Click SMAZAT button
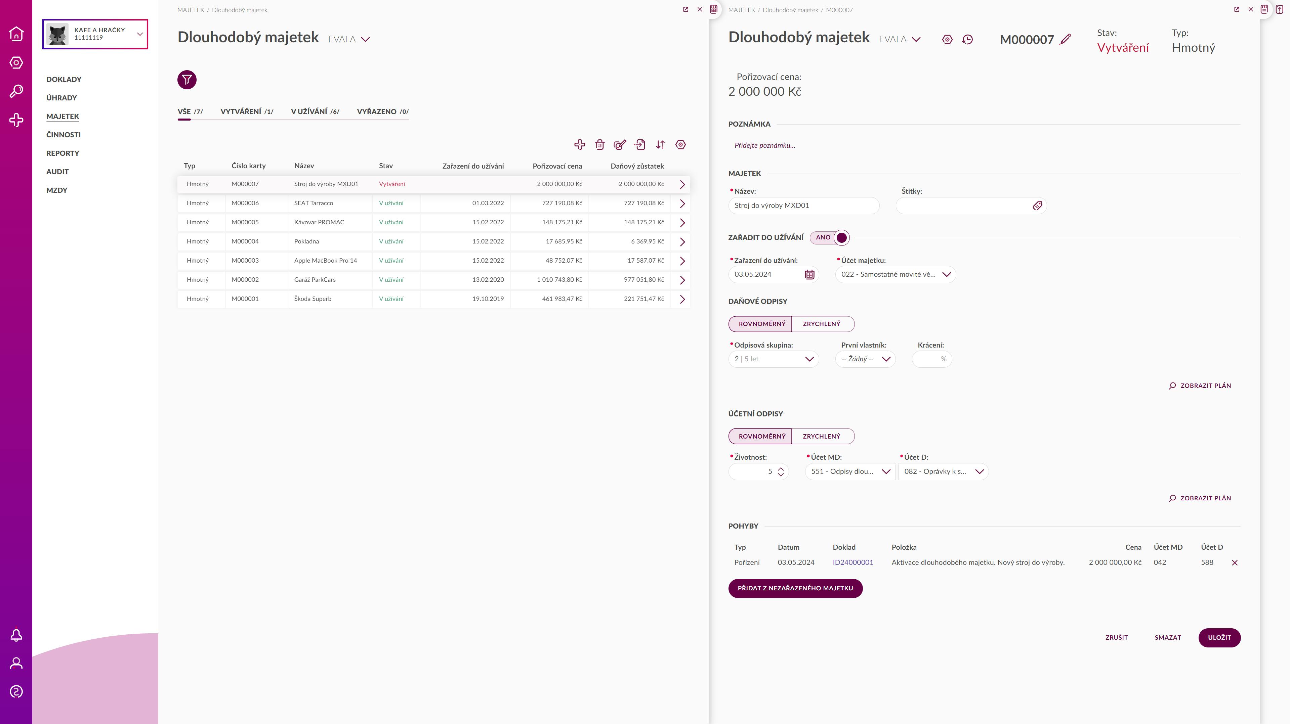This screenshot has width=1290, height=724. click(x=1168, y=637)
